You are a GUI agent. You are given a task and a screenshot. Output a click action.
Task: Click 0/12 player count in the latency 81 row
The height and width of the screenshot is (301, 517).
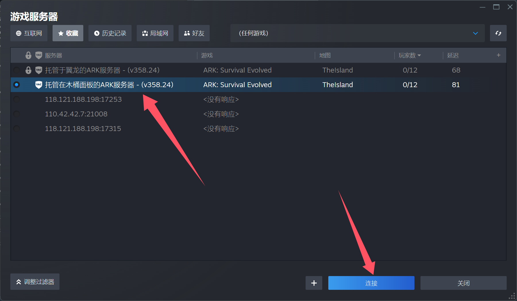pyautogui.click(x=410, y=85)
